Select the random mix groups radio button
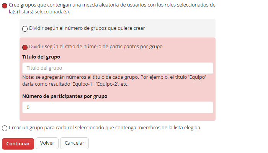The width and height of the screenshot is (268, 153). pyautogui.click(x=5, y=5)
